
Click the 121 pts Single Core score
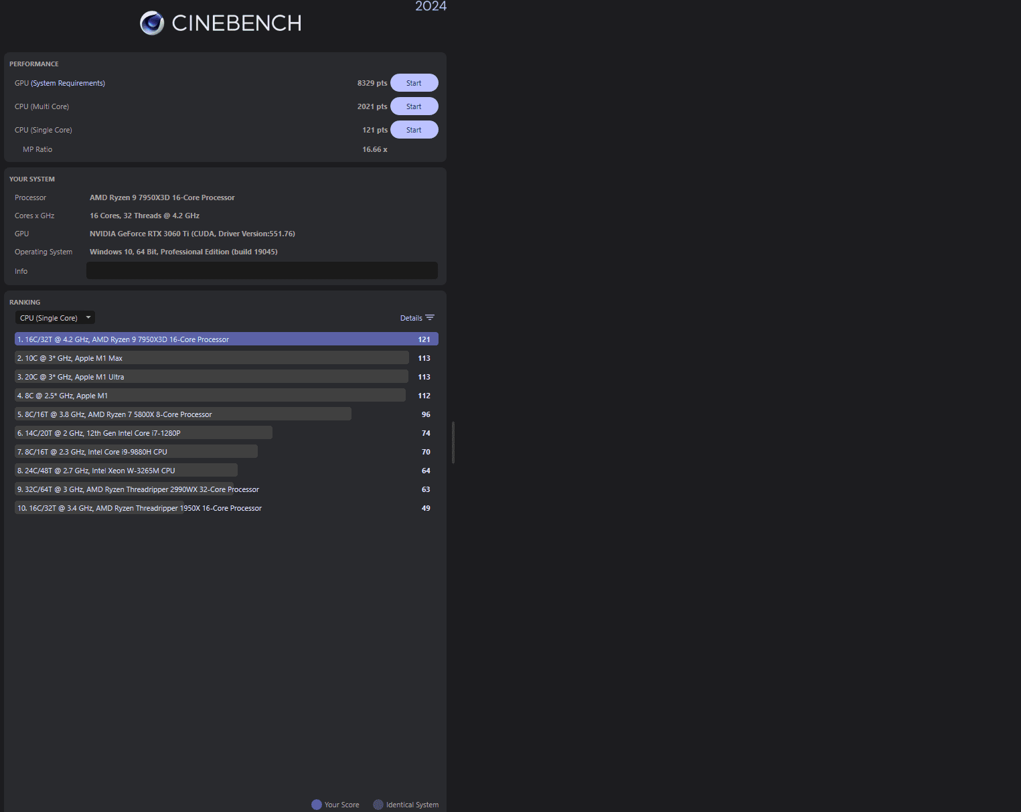(375, 130)
